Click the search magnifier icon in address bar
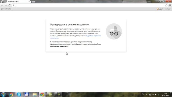Viewport: 172px width, 97px height. pyautogui.click(x=13, y=5)
